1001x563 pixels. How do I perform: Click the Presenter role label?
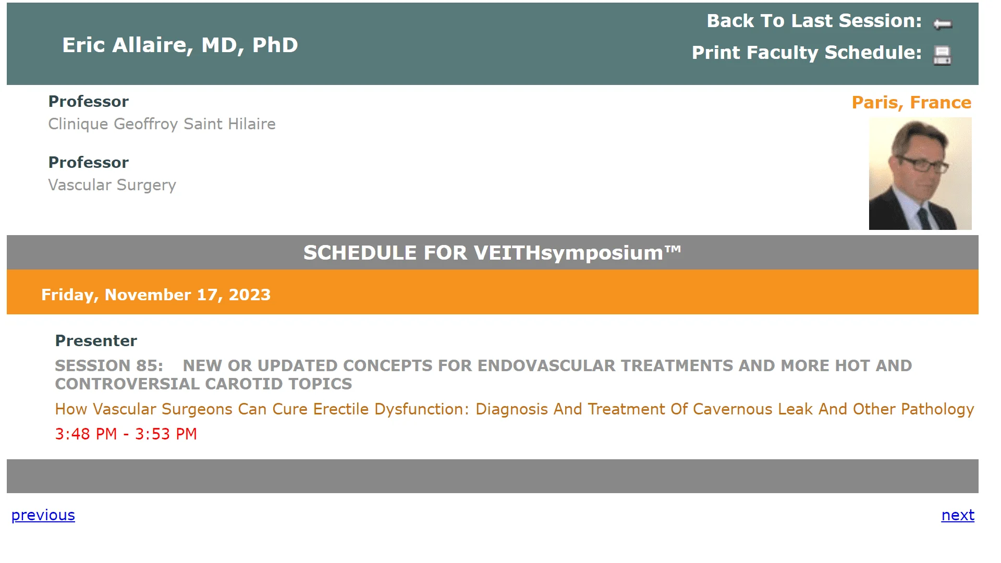click(x=96, y=341)
